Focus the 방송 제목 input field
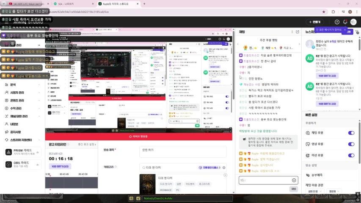The image size is (361, 203). (183, 152)
